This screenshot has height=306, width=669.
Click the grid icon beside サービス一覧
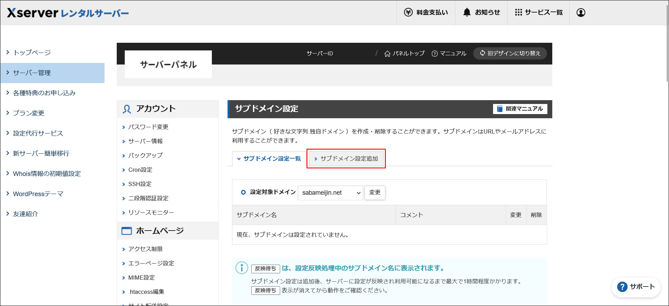tap(518, 13)
